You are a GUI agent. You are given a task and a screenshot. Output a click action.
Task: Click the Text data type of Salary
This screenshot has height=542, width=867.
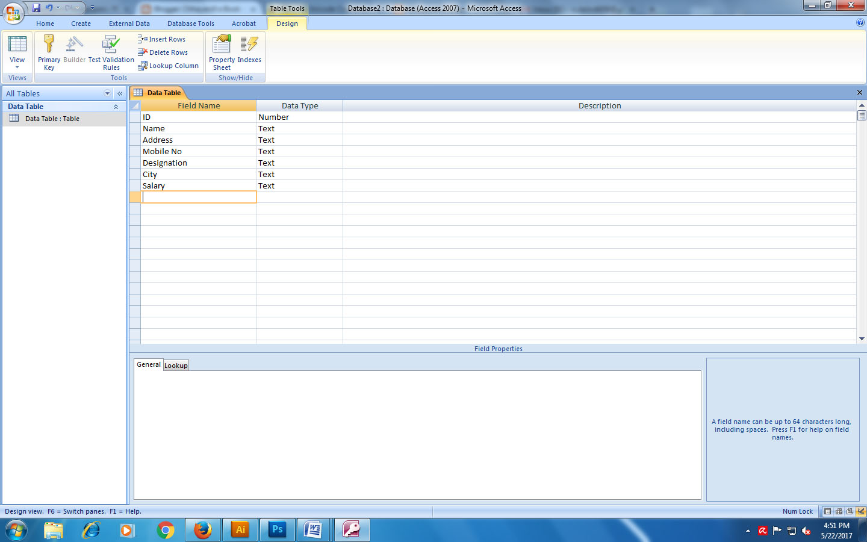[x=300, y=186]
